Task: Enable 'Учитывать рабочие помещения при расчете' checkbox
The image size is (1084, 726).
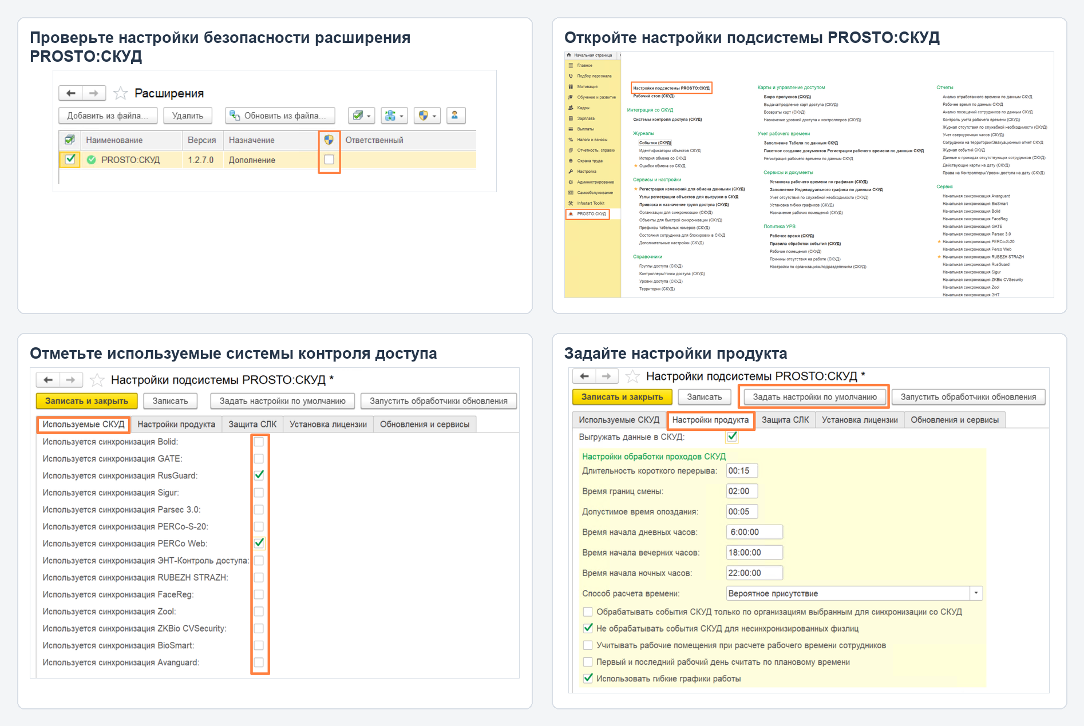Action: pos(588,645)
